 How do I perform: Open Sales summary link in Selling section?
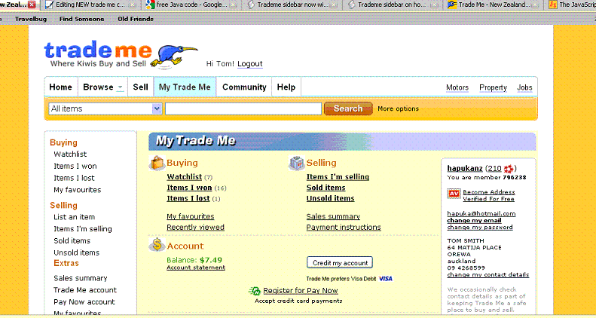pos(333,216)
